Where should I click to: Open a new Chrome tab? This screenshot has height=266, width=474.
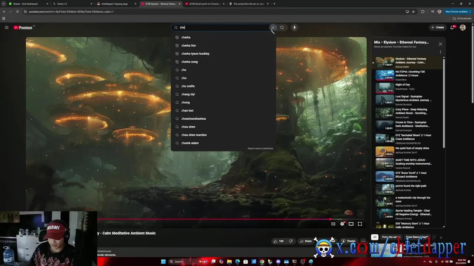pyautogui.click(x=274, y=4)
